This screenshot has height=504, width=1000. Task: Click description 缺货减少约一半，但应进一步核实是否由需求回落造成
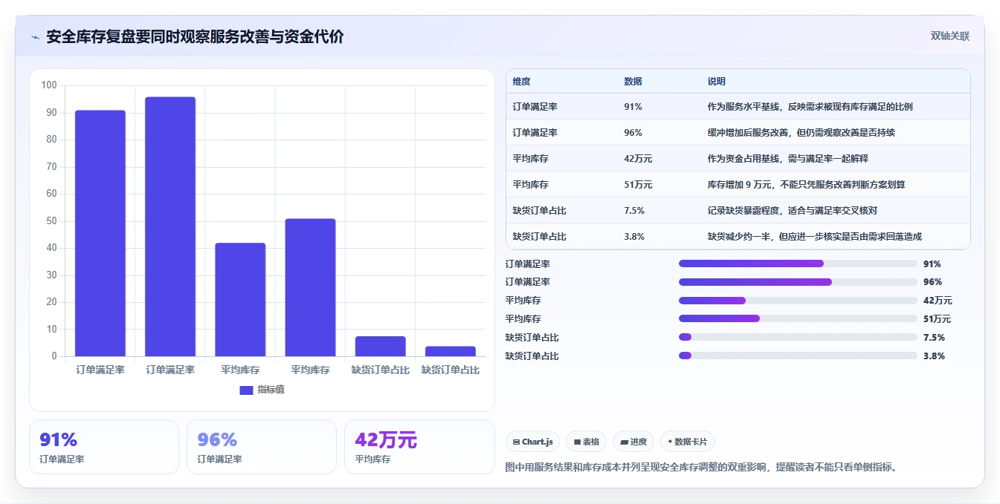pyautogui.click(x=815, y=237)
